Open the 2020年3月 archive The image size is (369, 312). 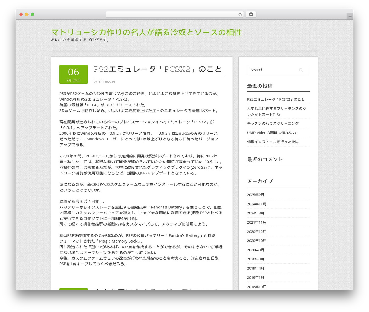coord(256,259)
